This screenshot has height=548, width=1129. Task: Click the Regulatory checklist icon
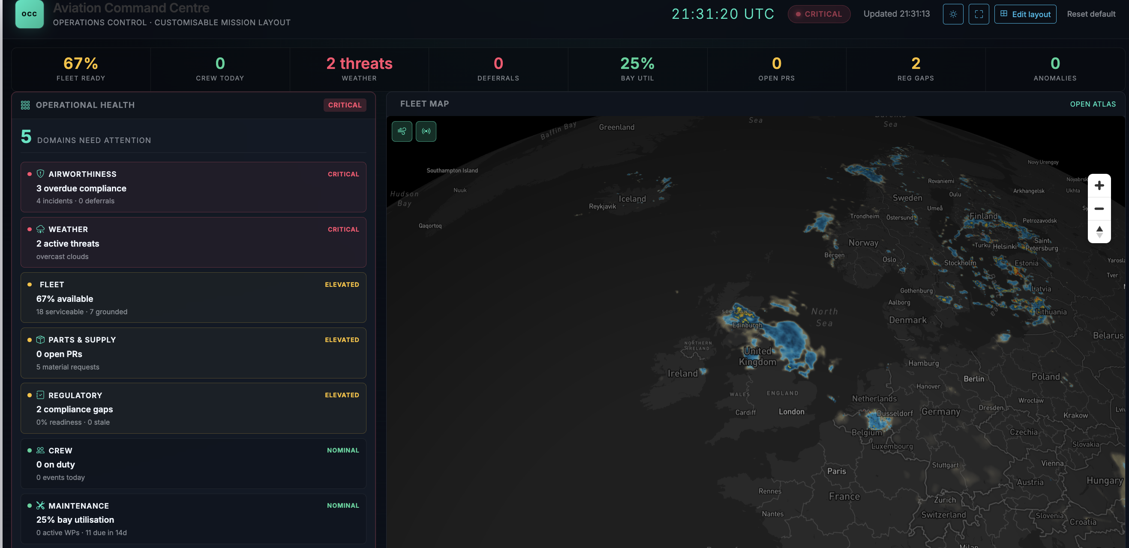pyautogui.click(x=40, y=395)
